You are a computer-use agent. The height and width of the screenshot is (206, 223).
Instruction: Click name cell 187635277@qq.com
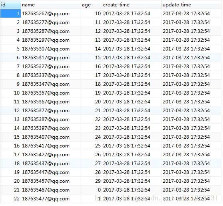[x=51, y=22]
